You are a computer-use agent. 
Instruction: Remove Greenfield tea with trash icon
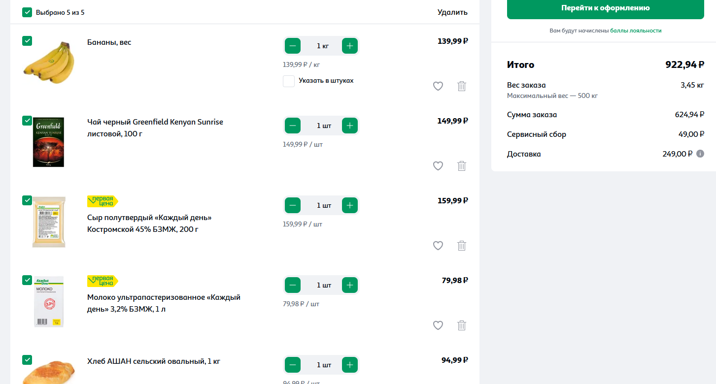[x=462, y=166]
